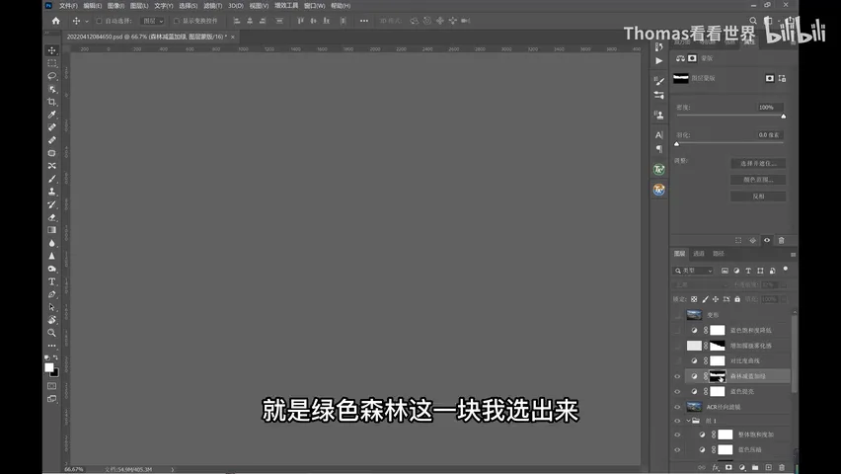Open the Character panel icon
Screen dimensions: 841x474
tap(659, 134)
